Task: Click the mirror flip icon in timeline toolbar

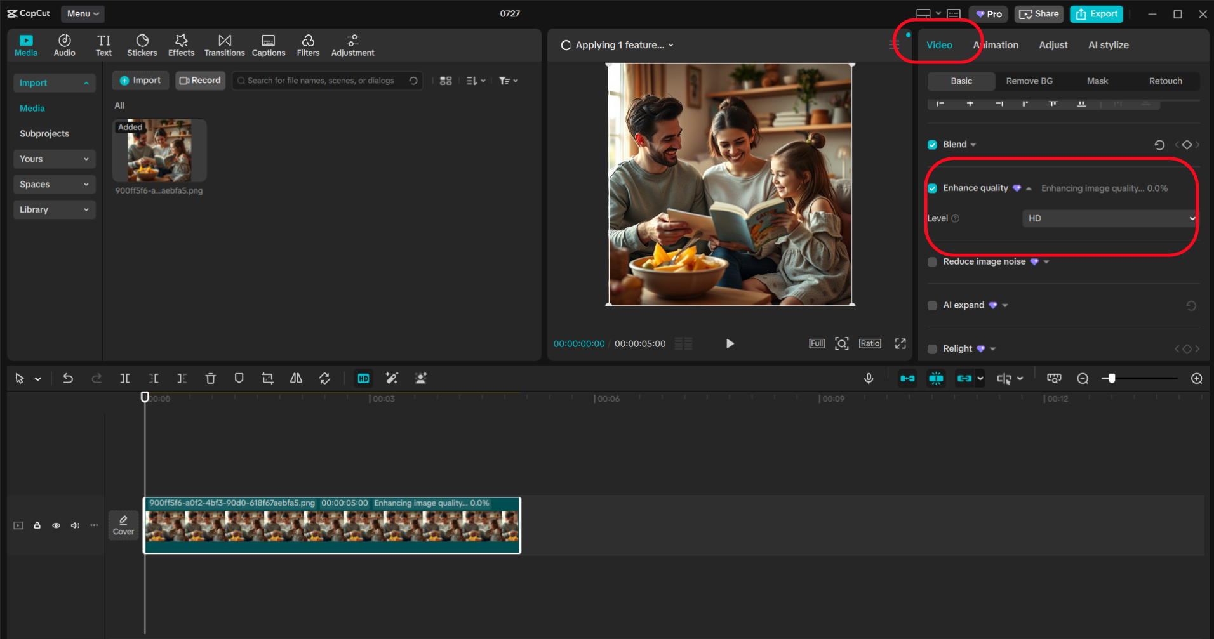Action: point(296,379)
